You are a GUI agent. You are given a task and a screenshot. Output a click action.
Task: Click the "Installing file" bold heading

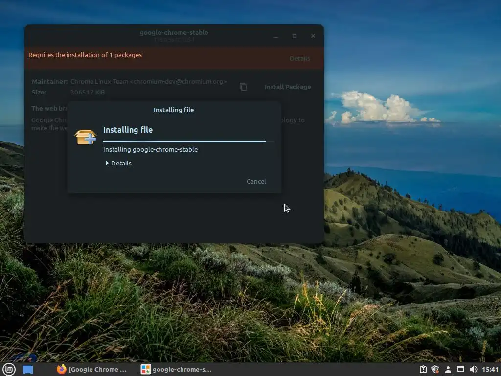pyautogui.click(x=128, y=130)
